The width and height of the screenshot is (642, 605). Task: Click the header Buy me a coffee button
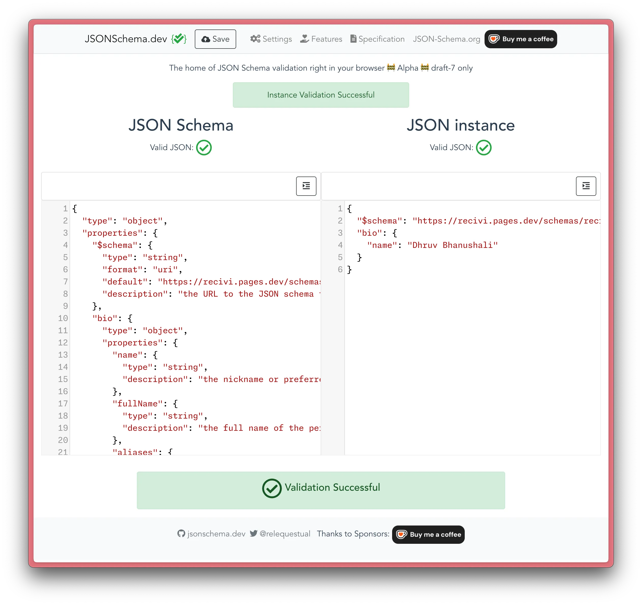tap(521, 39)
